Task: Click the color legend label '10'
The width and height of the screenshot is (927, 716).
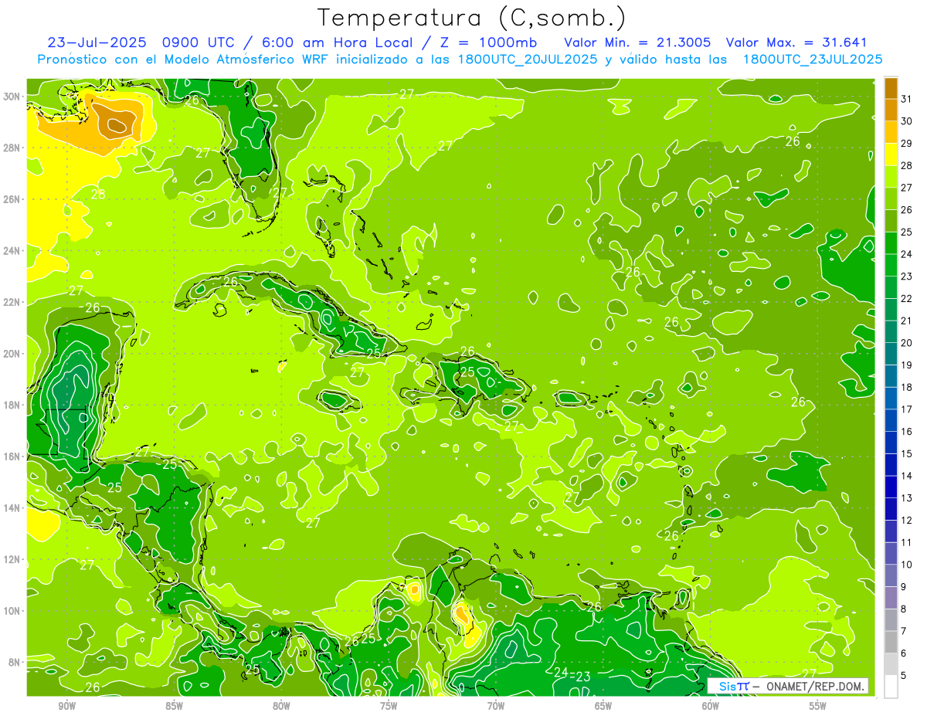Action: [907, 565]
